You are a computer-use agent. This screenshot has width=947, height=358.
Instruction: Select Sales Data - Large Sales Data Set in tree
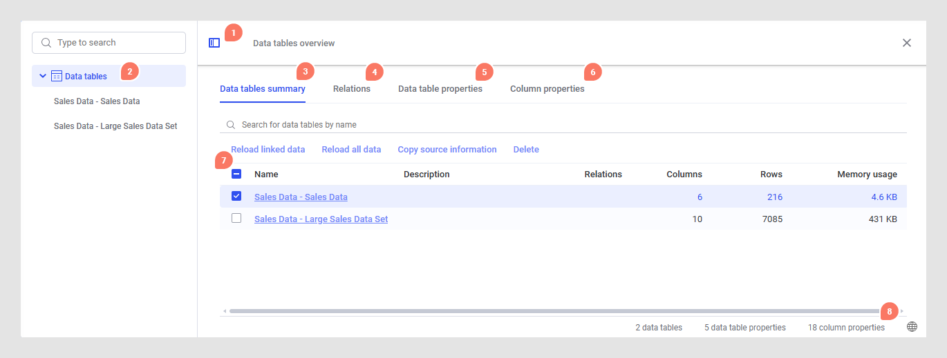pyautogui.click(x=115, y=126)
